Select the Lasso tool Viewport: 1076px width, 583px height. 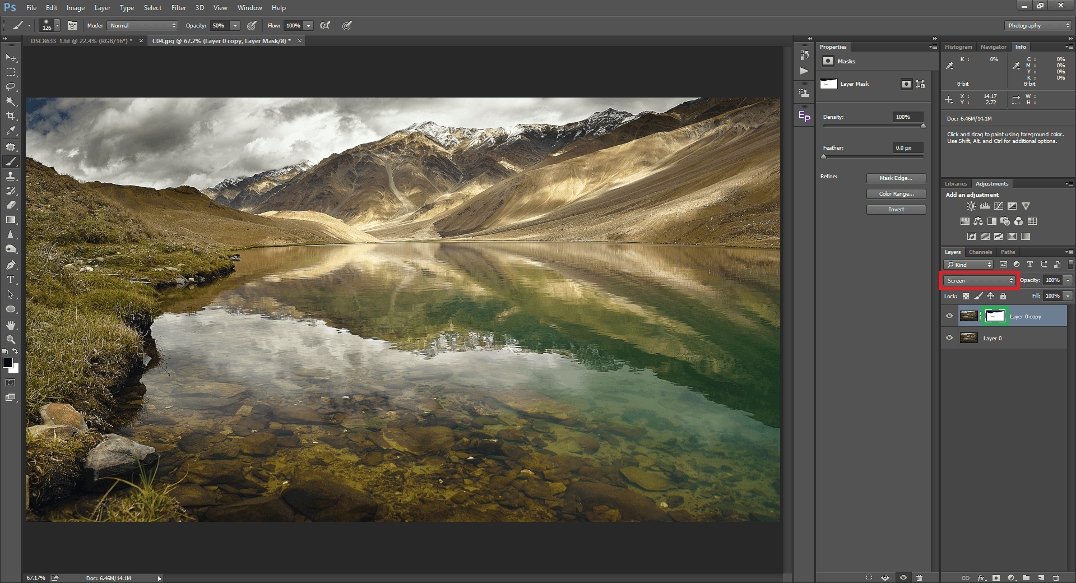11,87
